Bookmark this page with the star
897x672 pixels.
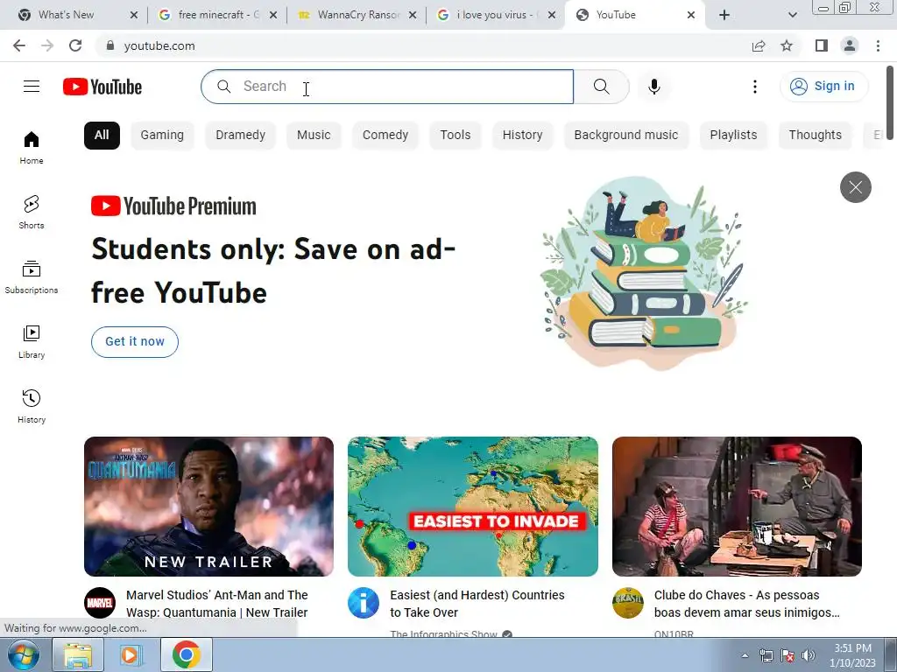coord(787,45)
